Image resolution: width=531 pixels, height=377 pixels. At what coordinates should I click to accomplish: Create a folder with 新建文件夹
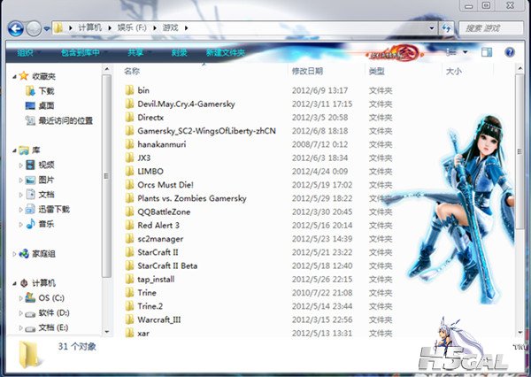click(x=225, y=53)
